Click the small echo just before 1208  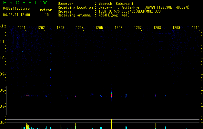click(156, 95)
